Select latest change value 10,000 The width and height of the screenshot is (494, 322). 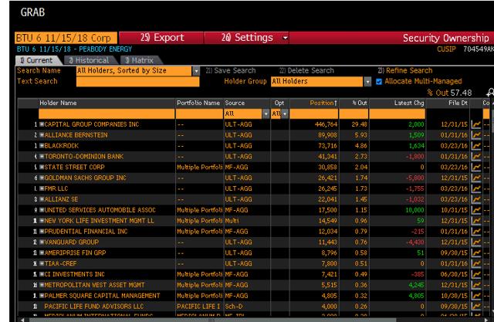(414, 210)
